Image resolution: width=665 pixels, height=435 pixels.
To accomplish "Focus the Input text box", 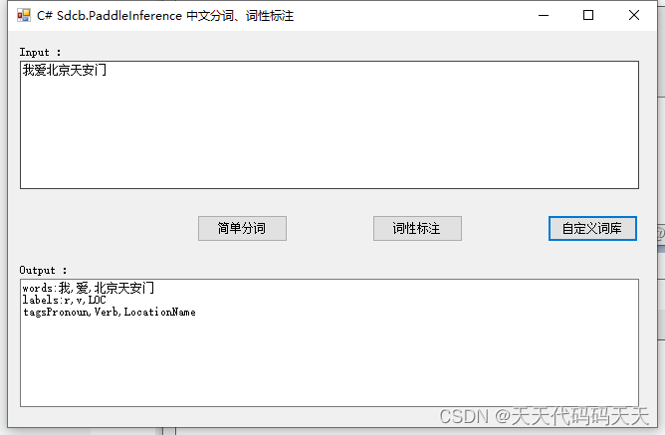I will pyautogui.click(x=330, y=125).
